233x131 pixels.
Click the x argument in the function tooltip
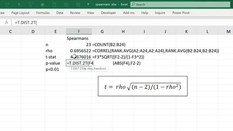[85, 69]
